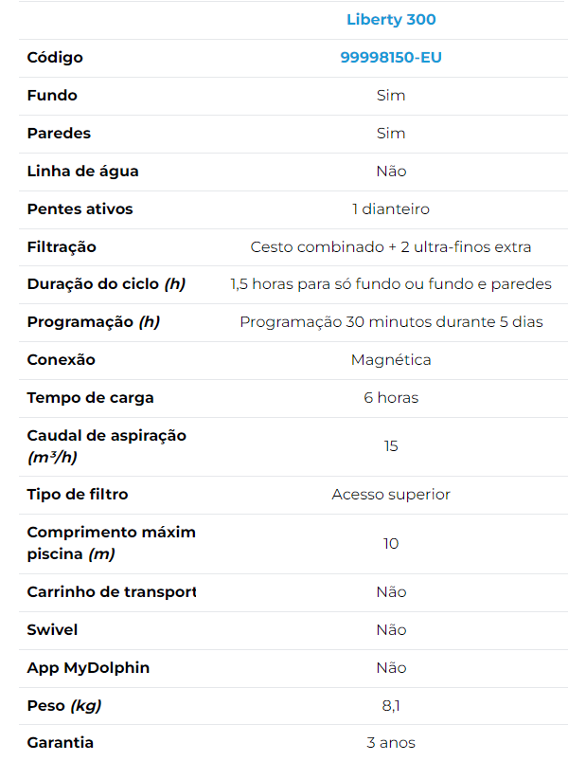Image resolution: width=568 pixels, height=761 pixels.
Task: Select 'Cesto combinado + 2 ultra-finos extra' text
Action: [391, 247]
